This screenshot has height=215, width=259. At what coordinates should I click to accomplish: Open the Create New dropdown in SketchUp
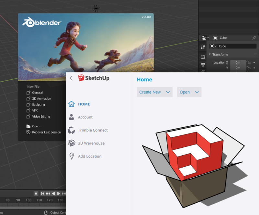click(155, 92)
